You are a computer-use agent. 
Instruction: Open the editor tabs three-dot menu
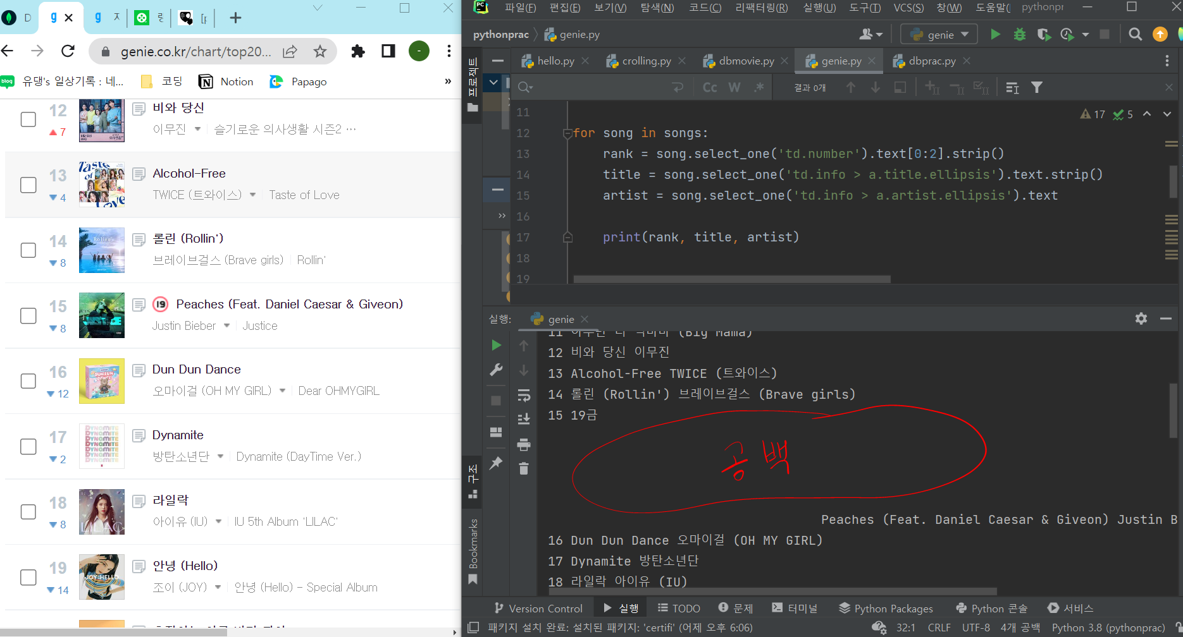1167,61
